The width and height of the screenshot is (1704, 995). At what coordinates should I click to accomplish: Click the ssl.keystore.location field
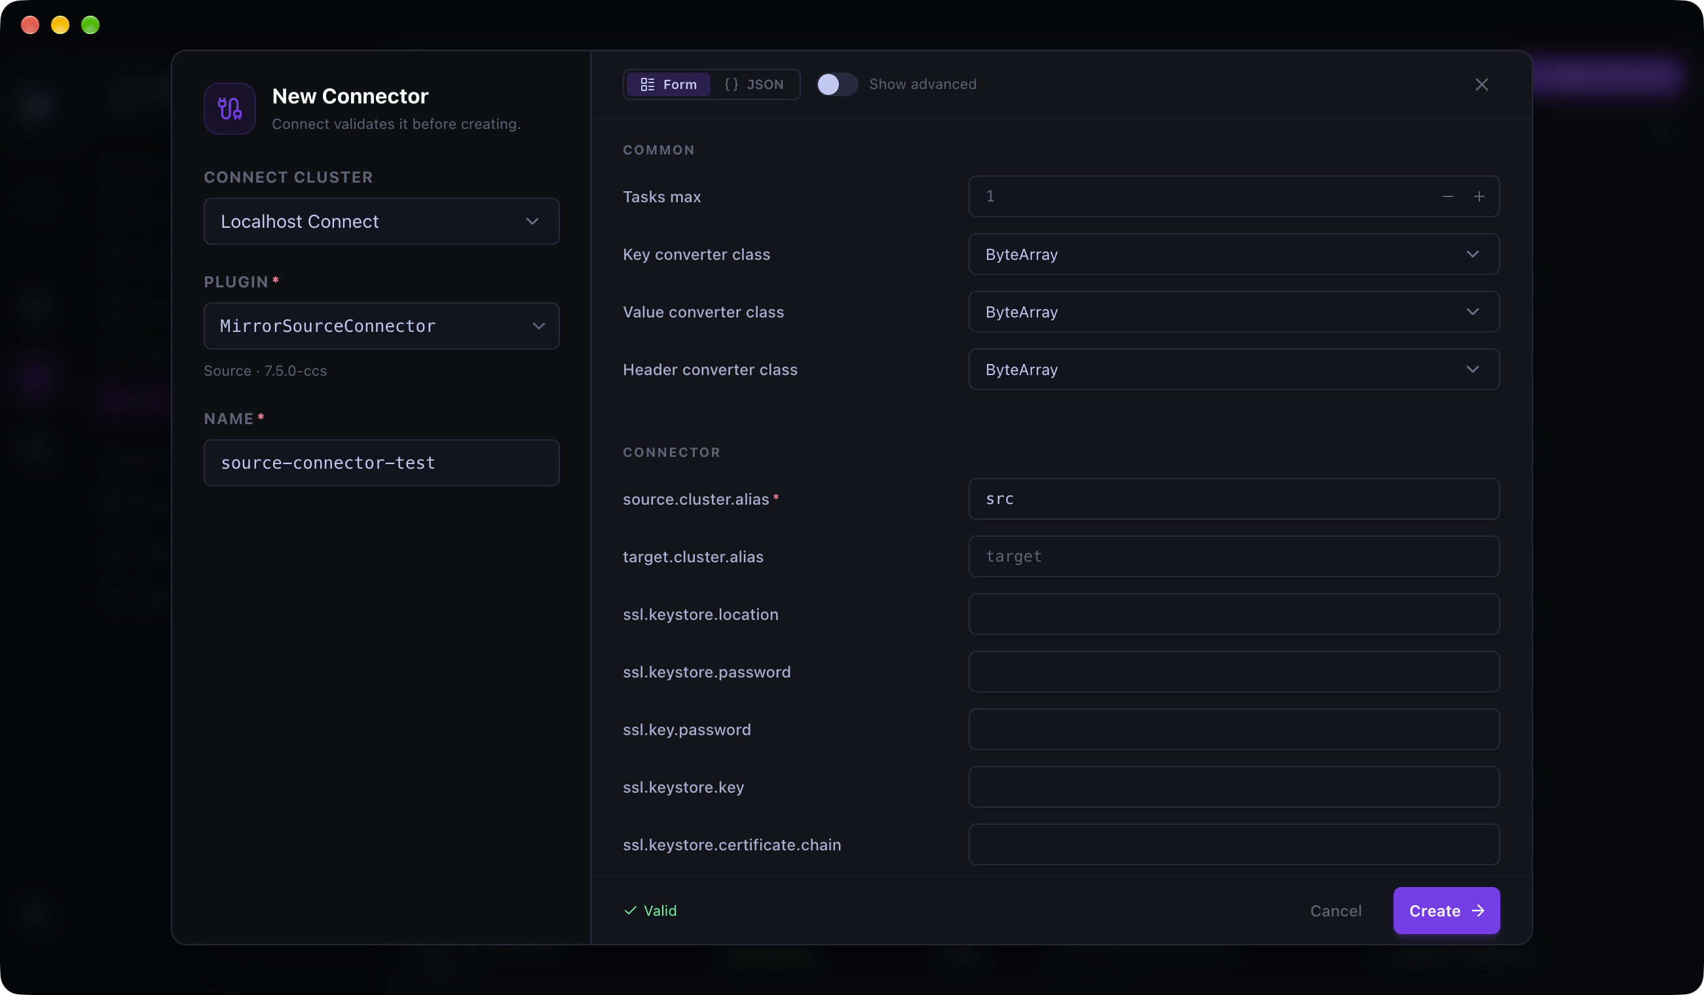[x=1234, y=614]
